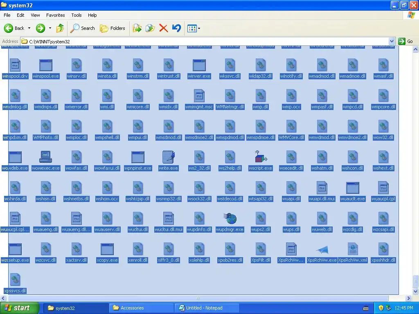Viewport: 419px width, 314px height.
Task: Open the Favorites menu
Action: click(55, 15)
